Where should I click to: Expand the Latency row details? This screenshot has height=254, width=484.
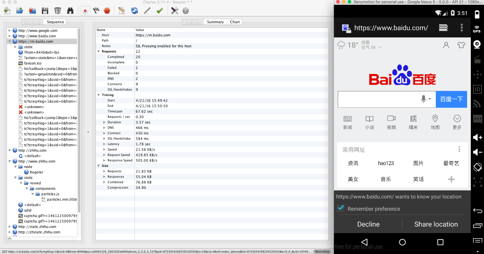coord(104,144)
